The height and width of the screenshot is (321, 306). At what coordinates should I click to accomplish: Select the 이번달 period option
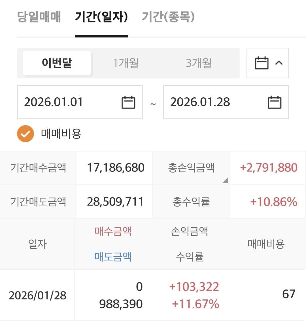[57, 63]
